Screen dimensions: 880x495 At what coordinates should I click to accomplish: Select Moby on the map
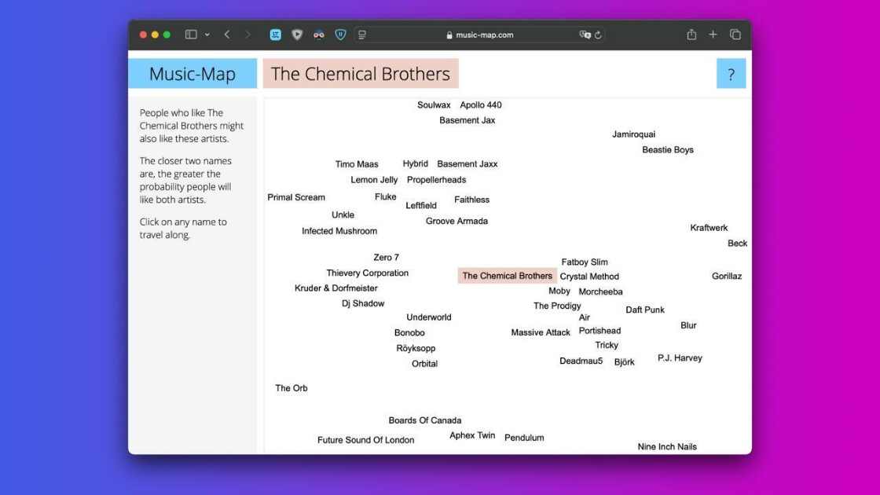tap(559, 291)
